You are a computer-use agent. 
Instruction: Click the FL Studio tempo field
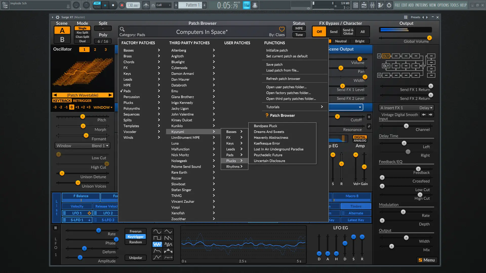(133, 5)
